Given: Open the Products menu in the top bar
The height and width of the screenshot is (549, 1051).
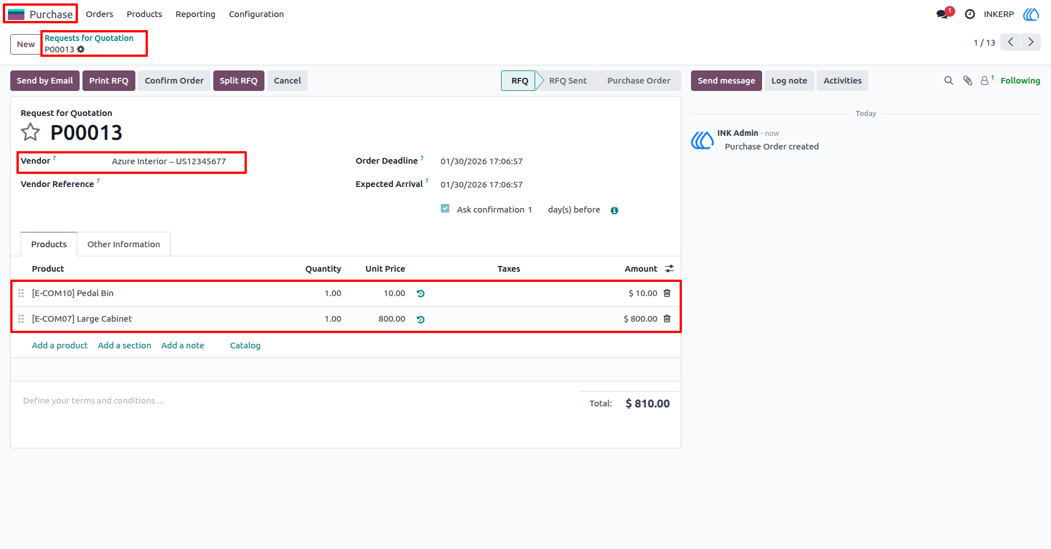Looking at the screenshot, I should click(144, 14).
